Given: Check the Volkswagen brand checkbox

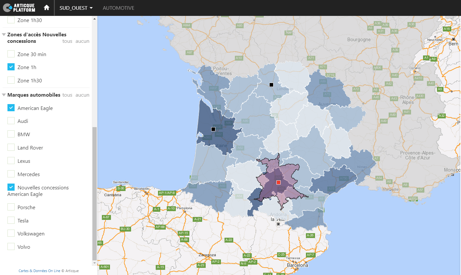Looking at the screenshot, I should [x=11, y=233].
